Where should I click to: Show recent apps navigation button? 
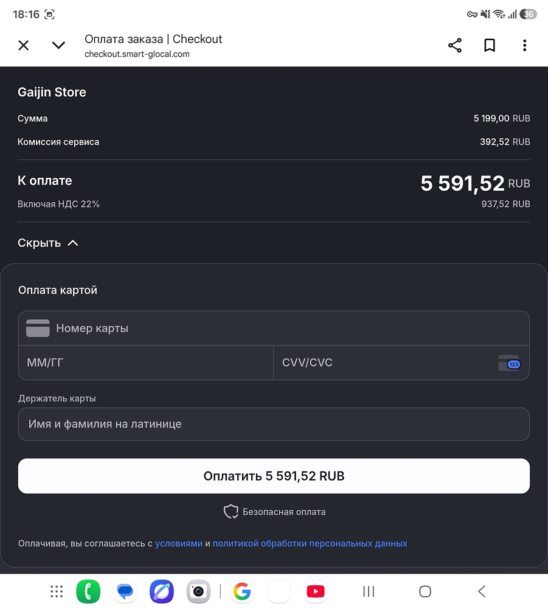click(x=369, y=591)
